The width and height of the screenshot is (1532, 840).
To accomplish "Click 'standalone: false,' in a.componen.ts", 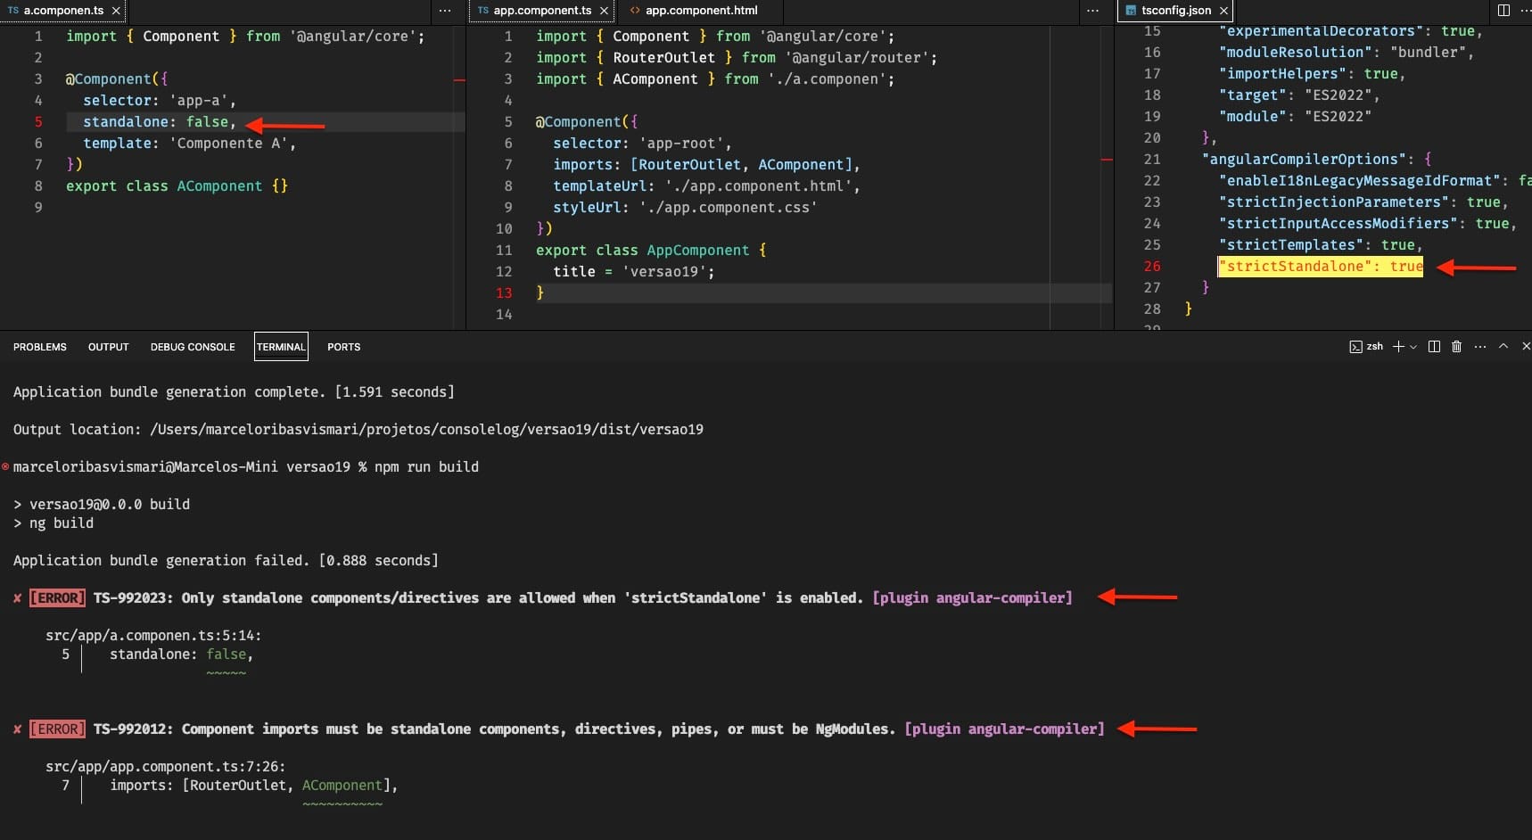I will pos(160,122).
